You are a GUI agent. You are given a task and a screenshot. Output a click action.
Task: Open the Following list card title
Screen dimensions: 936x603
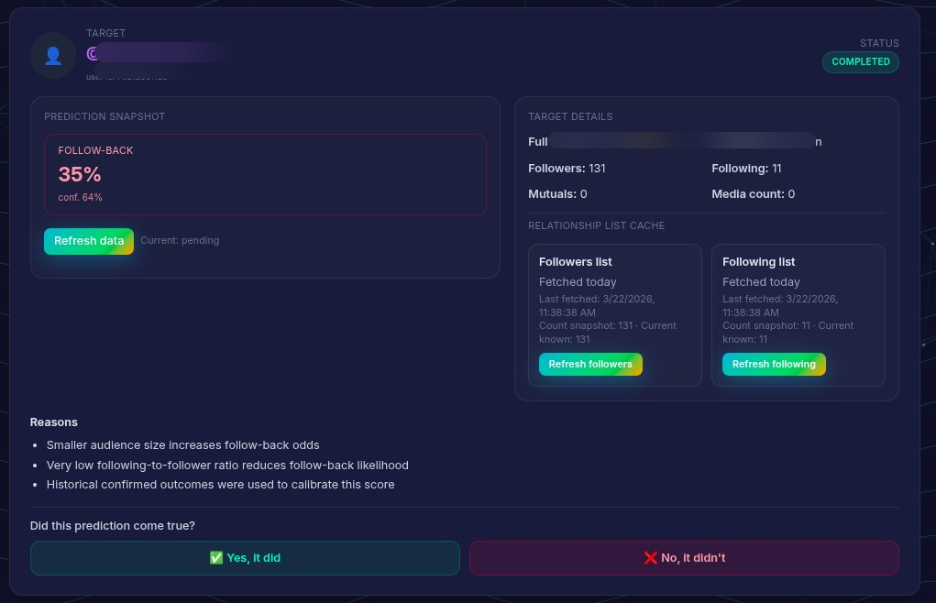pos(758,262)
